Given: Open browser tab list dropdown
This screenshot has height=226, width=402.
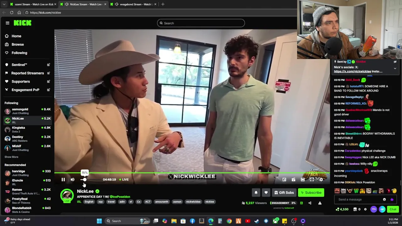Looking at the screenshot, I should point(4,4).
